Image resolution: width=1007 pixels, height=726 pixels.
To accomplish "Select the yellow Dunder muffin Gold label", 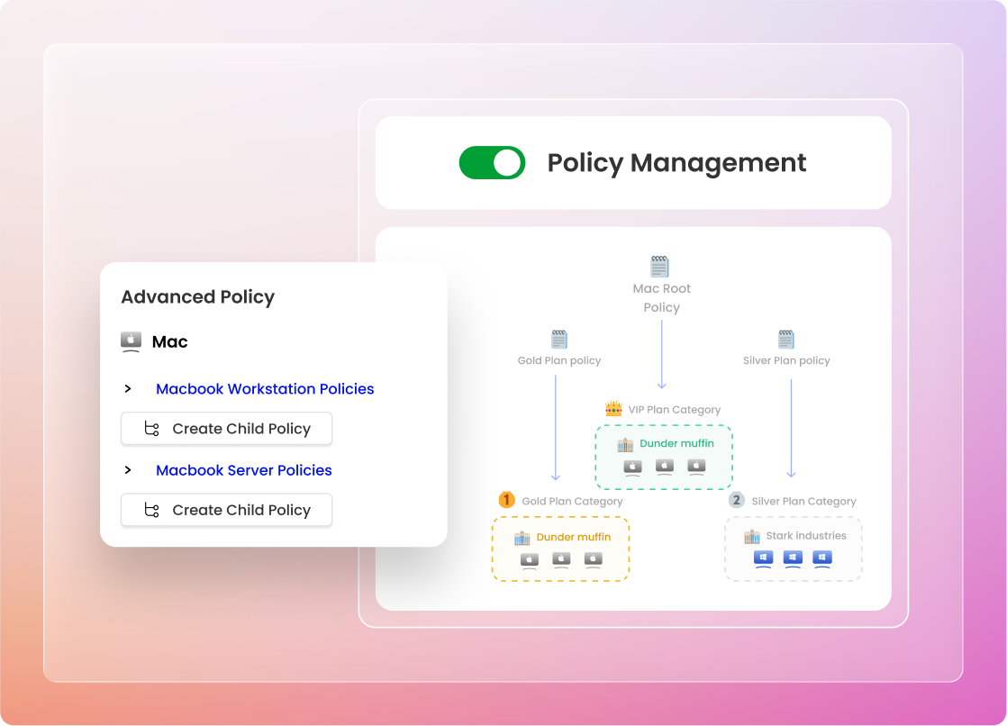I will 573,537.
